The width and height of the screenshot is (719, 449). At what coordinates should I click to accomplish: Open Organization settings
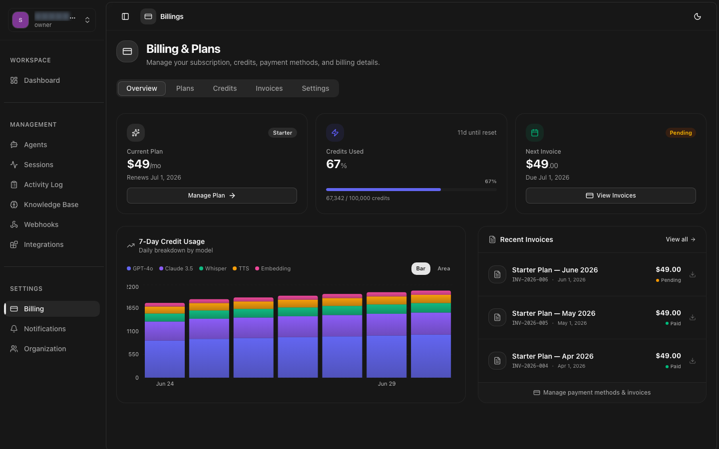point(52,349)
